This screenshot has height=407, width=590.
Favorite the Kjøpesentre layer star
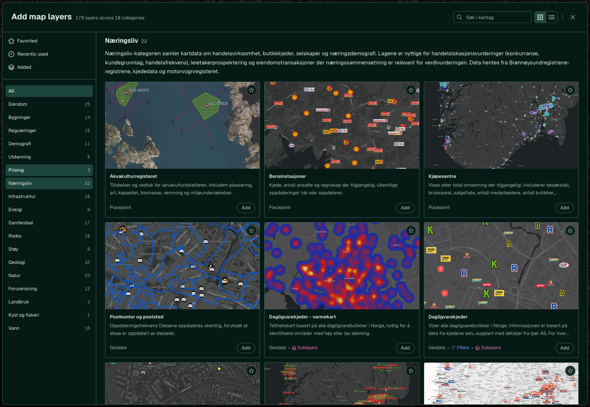570,90
